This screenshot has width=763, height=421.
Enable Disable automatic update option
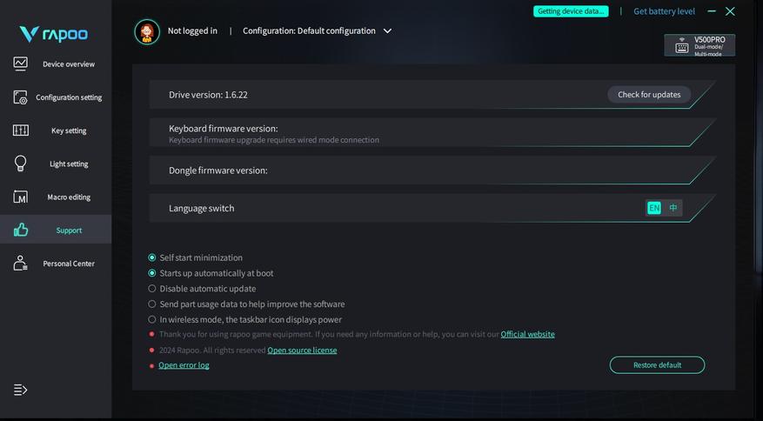pyautogui.click(x=152, y=289)
